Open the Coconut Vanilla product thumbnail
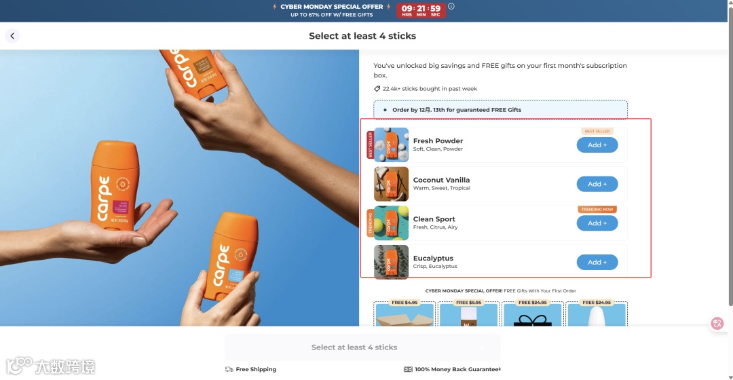The image size is (733, 380). (392, 184)
